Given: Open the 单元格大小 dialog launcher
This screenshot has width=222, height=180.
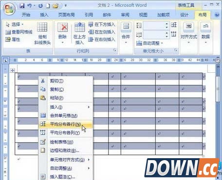Looking at the screenshot, I should pyautogui.click(x=175, y=50).
